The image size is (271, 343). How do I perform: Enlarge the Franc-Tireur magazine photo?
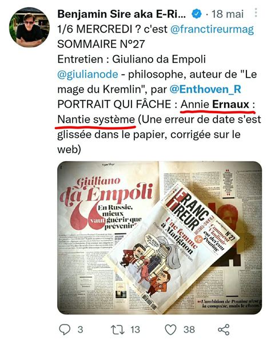[160, 238]
